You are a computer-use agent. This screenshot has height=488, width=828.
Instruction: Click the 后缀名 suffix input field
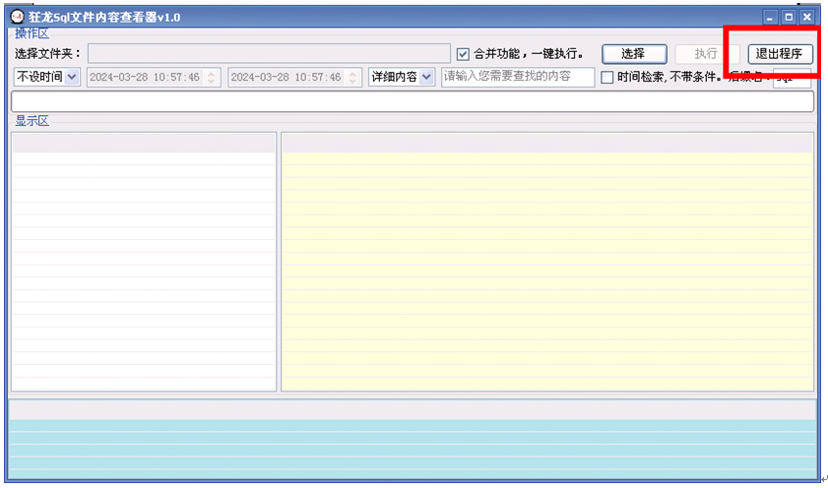pyautogui.click(x=792, y=77)
